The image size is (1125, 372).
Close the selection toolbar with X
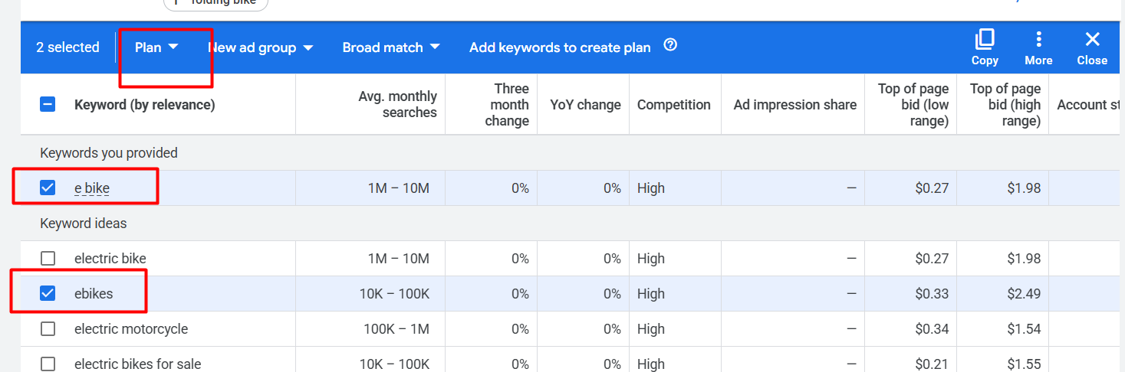click(x=1092, y=47)
